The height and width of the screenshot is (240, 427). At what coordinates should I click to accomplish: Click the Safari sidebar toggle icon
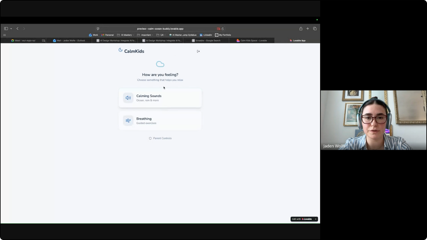coord(6,29)
